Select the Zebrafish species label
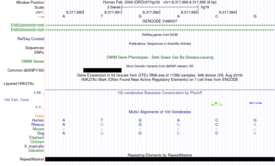Screen dimensions: 275x166 36,150
